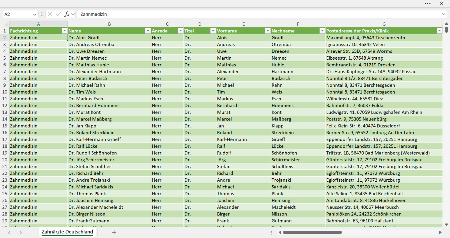Go to previous sheet arrow

click(9, 232)
